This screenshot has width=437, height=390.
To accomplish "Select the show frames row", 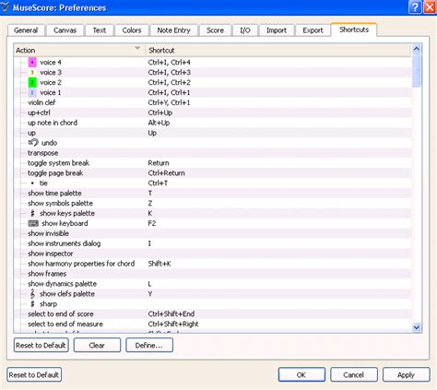I will tap(212, 274).
